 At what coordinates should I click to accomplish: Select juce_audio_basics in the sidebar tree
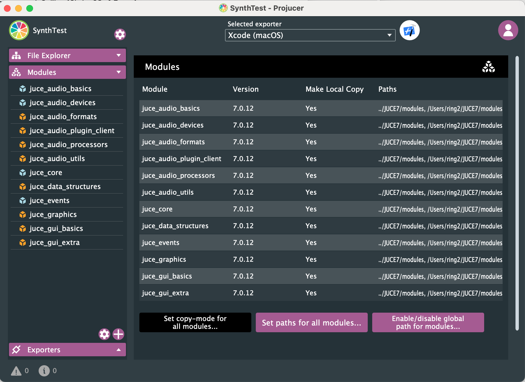pyautogui.click(x=67, y=89)
